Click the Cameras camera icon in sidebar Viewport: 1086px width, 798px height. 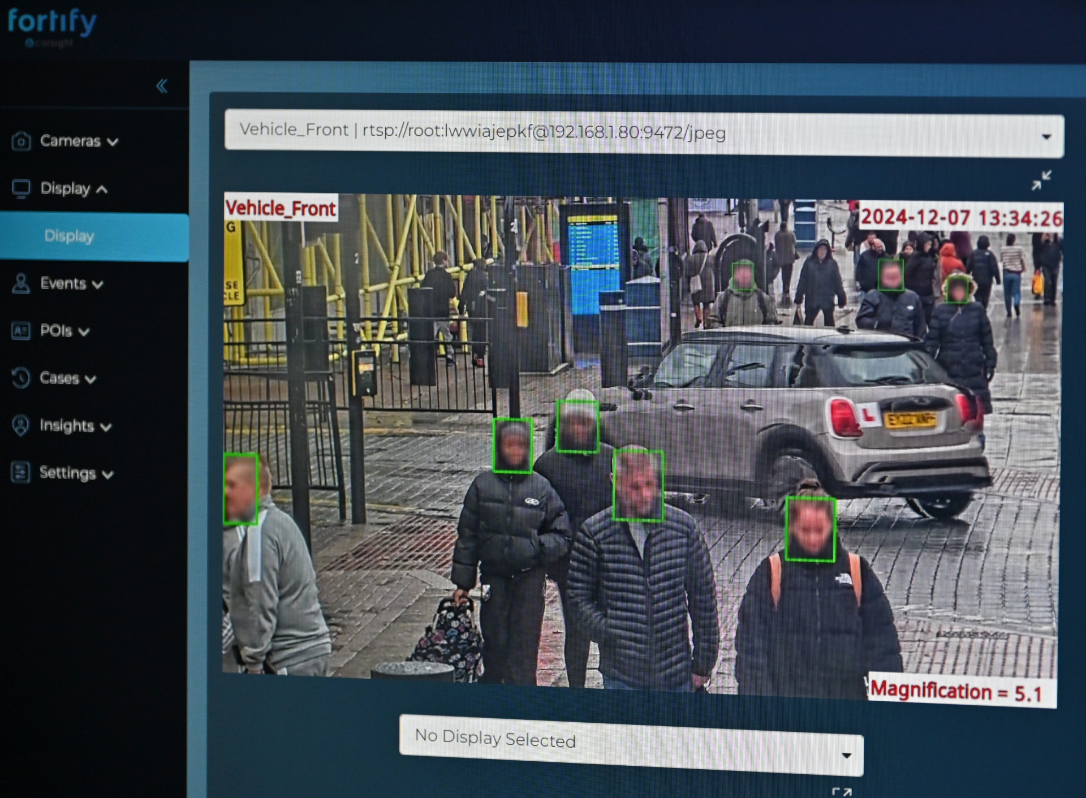21,141
